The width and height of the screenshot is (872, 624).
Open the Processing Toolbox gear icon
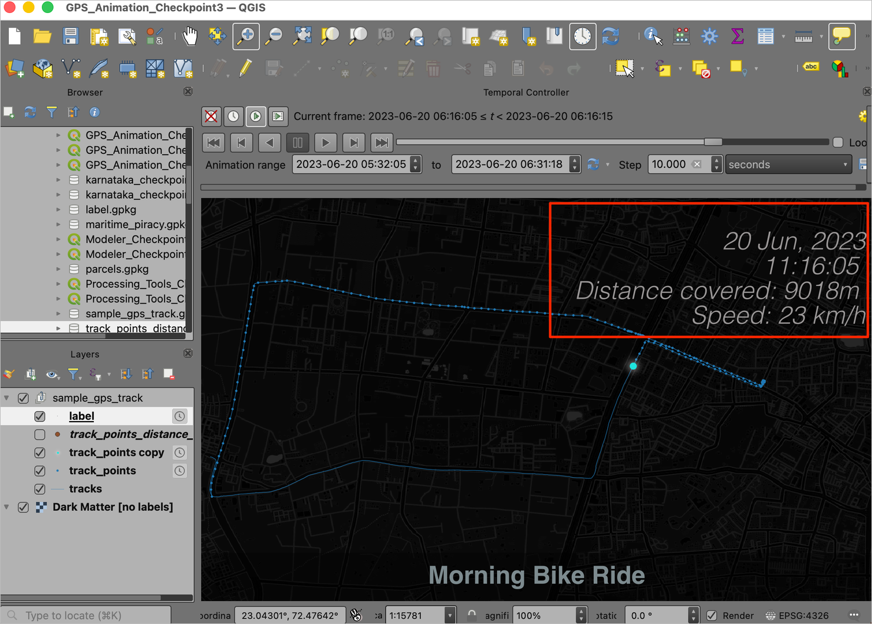coord(709,37)
